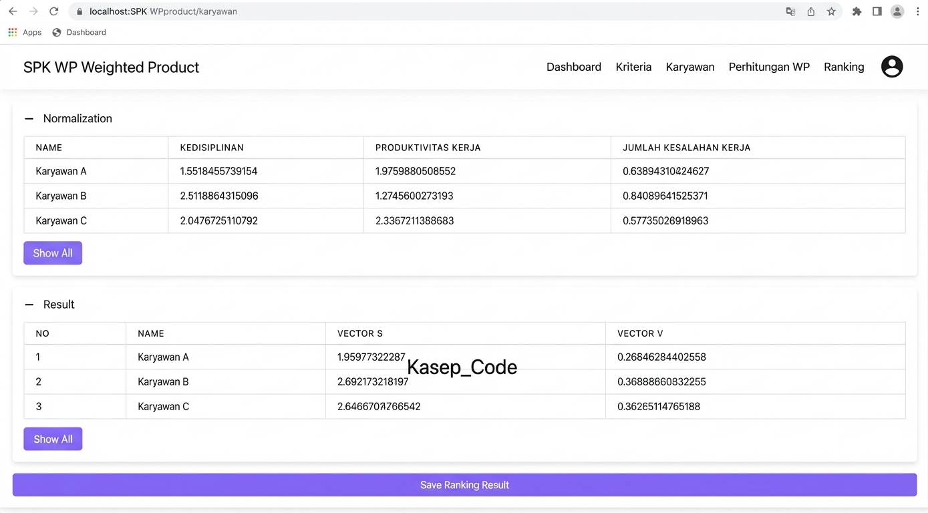Select Karyawan B in Normalization table
928x513 pixels.
pyautogui.click(x=61, y=196)
